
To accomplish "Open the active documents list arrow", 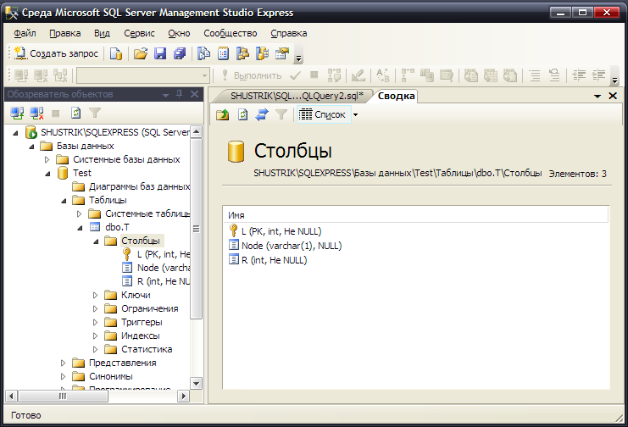I will [597, 96].
